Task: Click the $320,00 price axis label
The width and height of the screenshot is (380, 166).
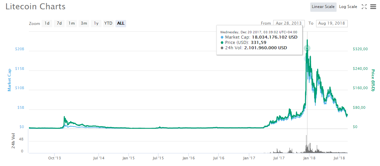Action: tap(361, 49)
